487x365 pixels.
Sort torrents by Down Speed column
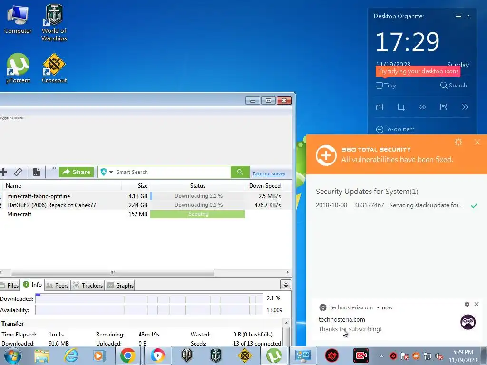click(x=264, y=186)
